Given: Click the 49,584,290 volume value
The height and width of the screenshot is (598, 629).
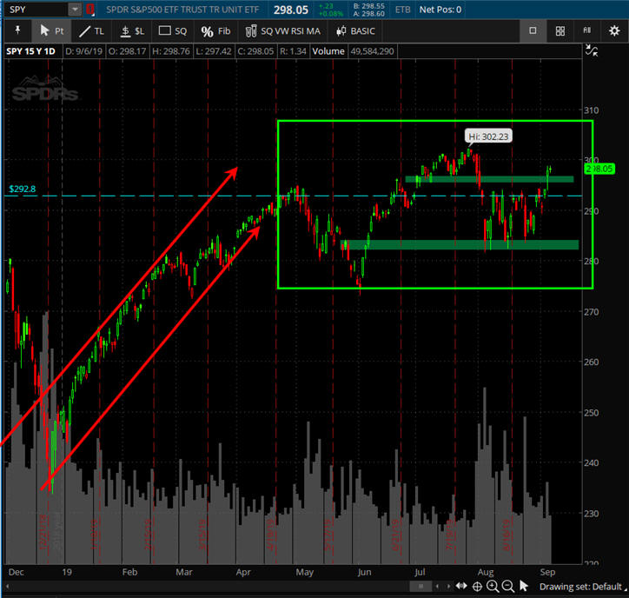Looking at the screenshot, I should 372,51.
